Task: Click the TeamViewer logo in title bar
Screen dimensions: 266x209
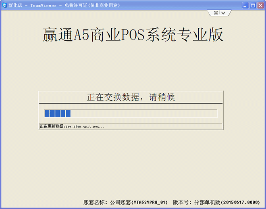Action: tap(4, 5)
